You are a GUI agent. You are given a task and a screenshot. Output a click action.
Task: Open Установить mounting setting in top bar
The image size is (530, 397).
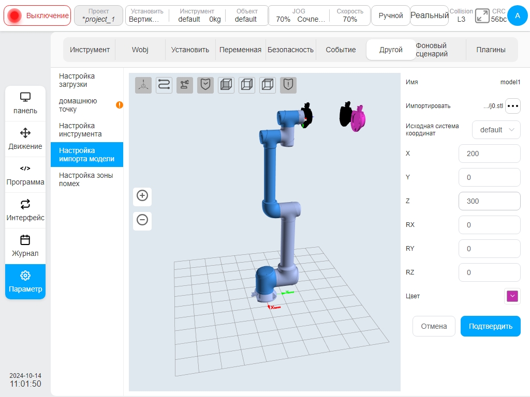pos(147,16)
